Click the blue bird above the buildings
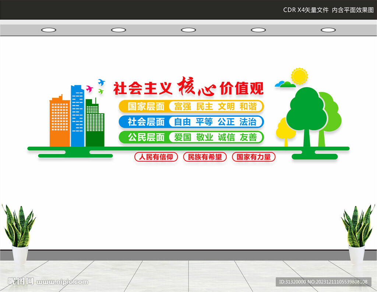377x292 pixels. point(102,82)
